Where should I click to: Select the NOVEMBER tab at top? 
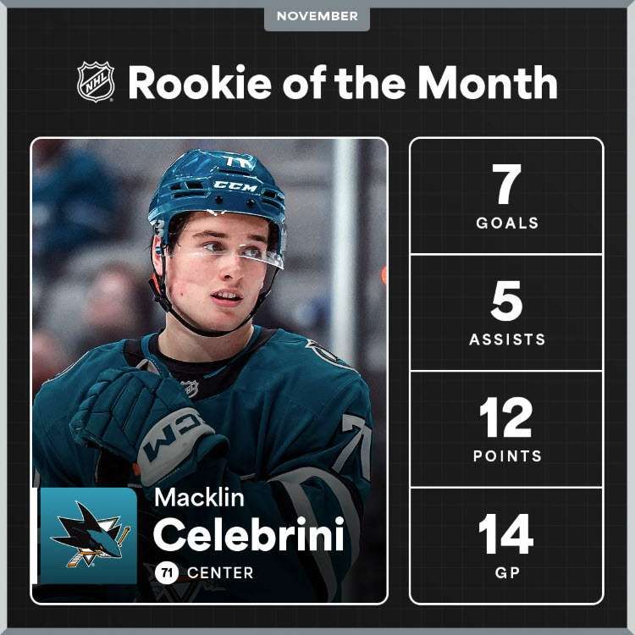pos(317,17)
